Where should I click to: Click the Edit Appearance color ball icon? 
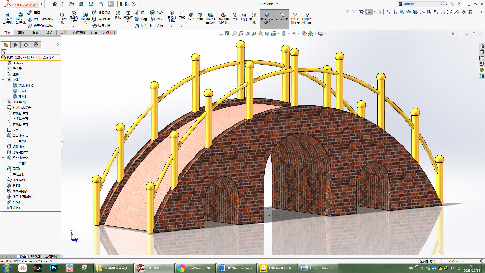tap(304, 34)
